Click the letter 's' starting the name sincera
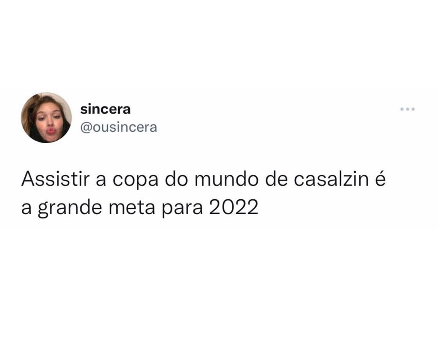438x346 pixels. pyautogui.click(x=83, y=110)
